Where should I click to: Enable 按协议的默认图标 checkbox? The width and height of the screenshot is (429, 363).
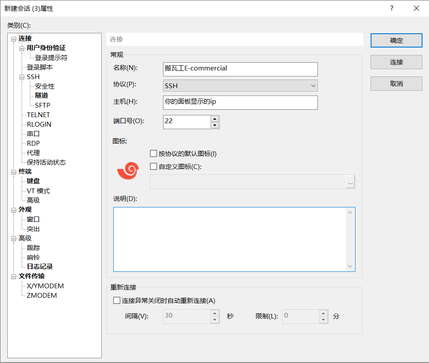tap(153, 153)
